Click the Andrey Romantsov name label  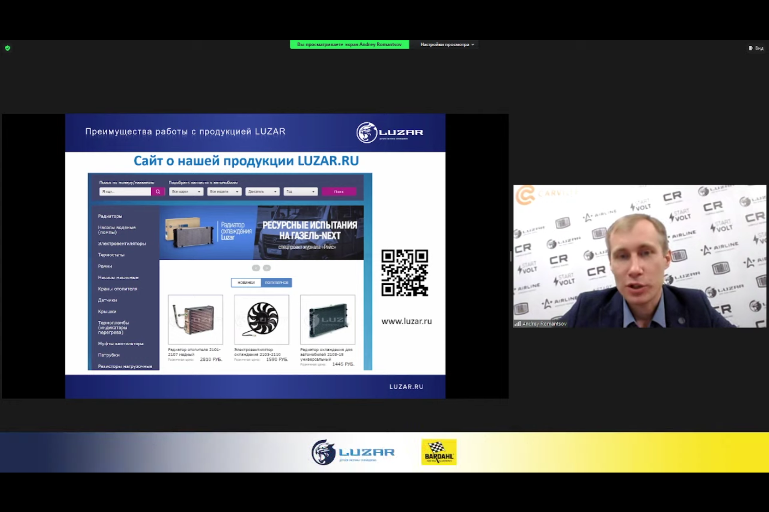pyautogui.click(x=544, y=324)
